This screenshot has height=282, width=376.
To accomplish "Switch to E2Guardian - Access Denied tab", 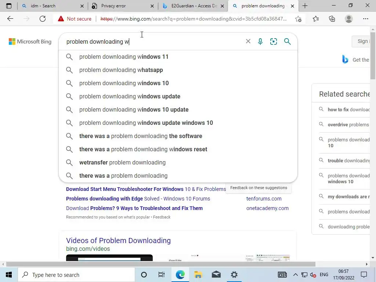I will tap(194, 6).
